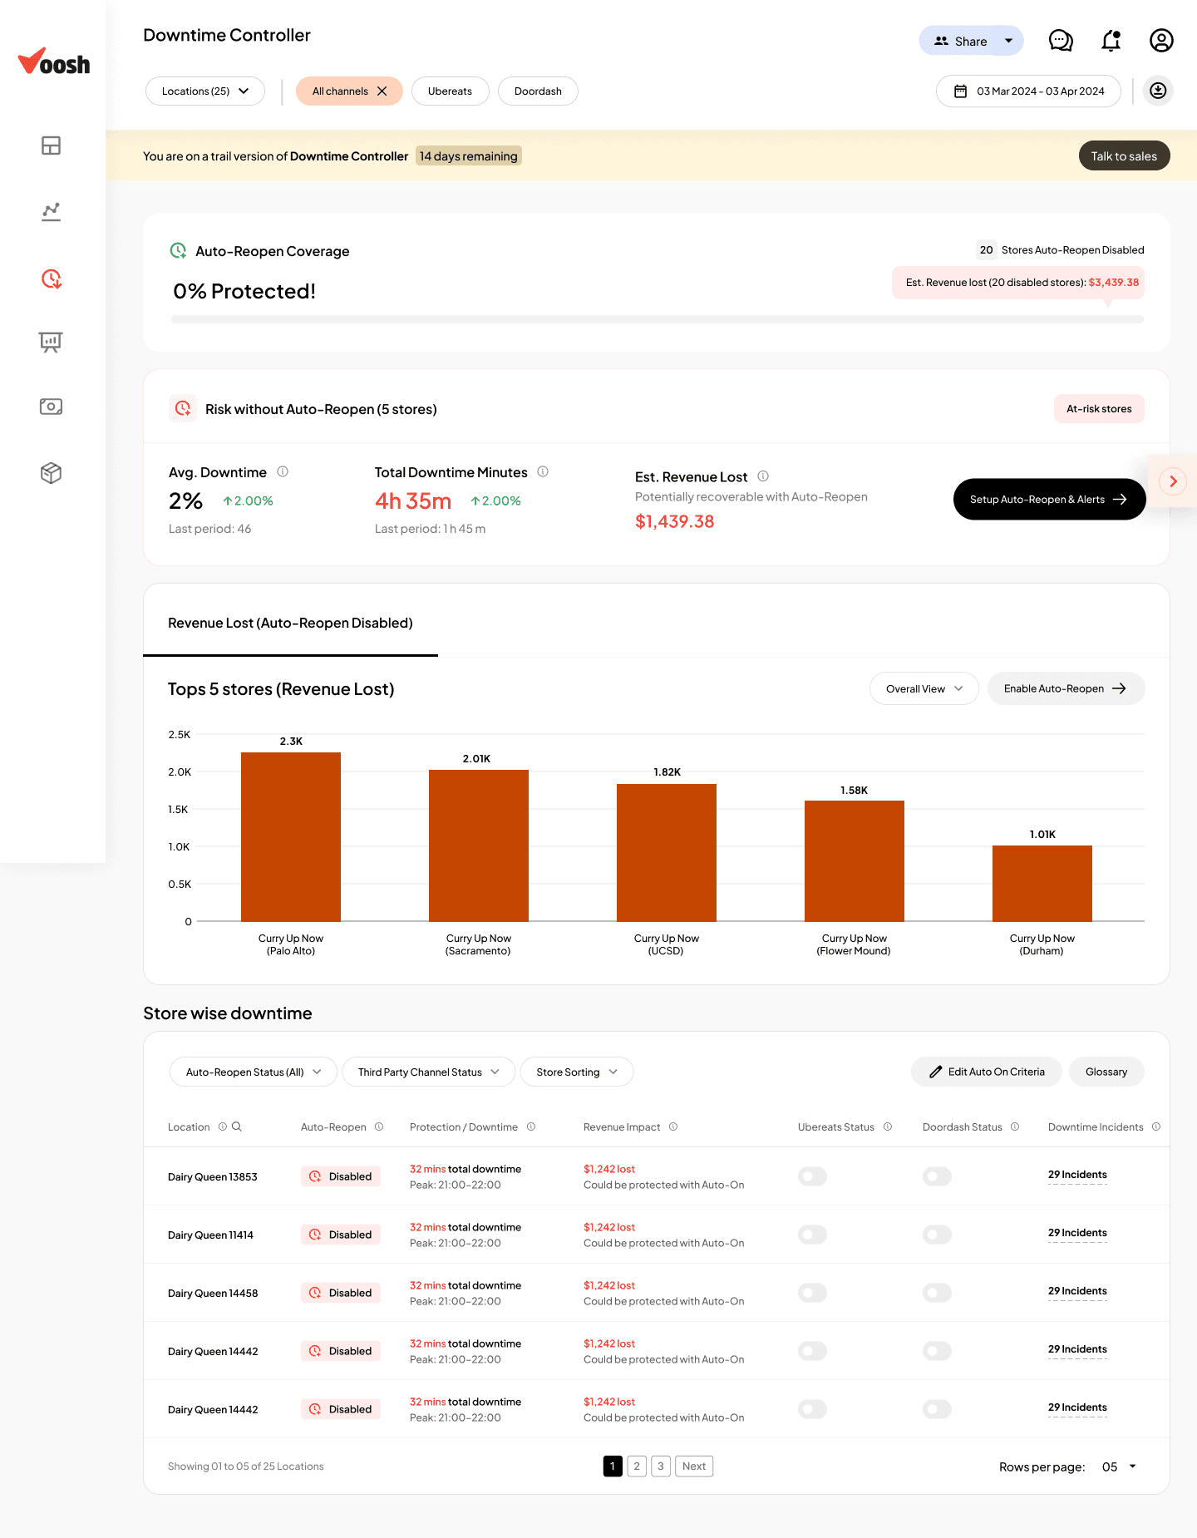Click info icon beside Ubereats Status header

888,1126
